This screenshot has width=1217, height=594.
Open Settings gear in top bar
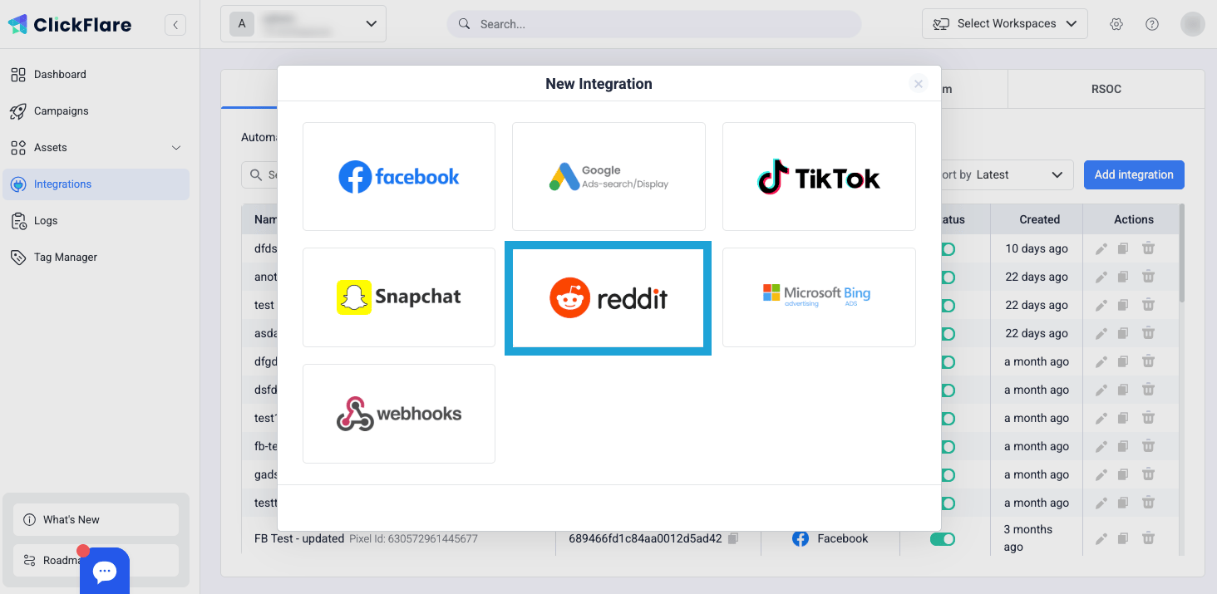click(x=1116, y=24)
